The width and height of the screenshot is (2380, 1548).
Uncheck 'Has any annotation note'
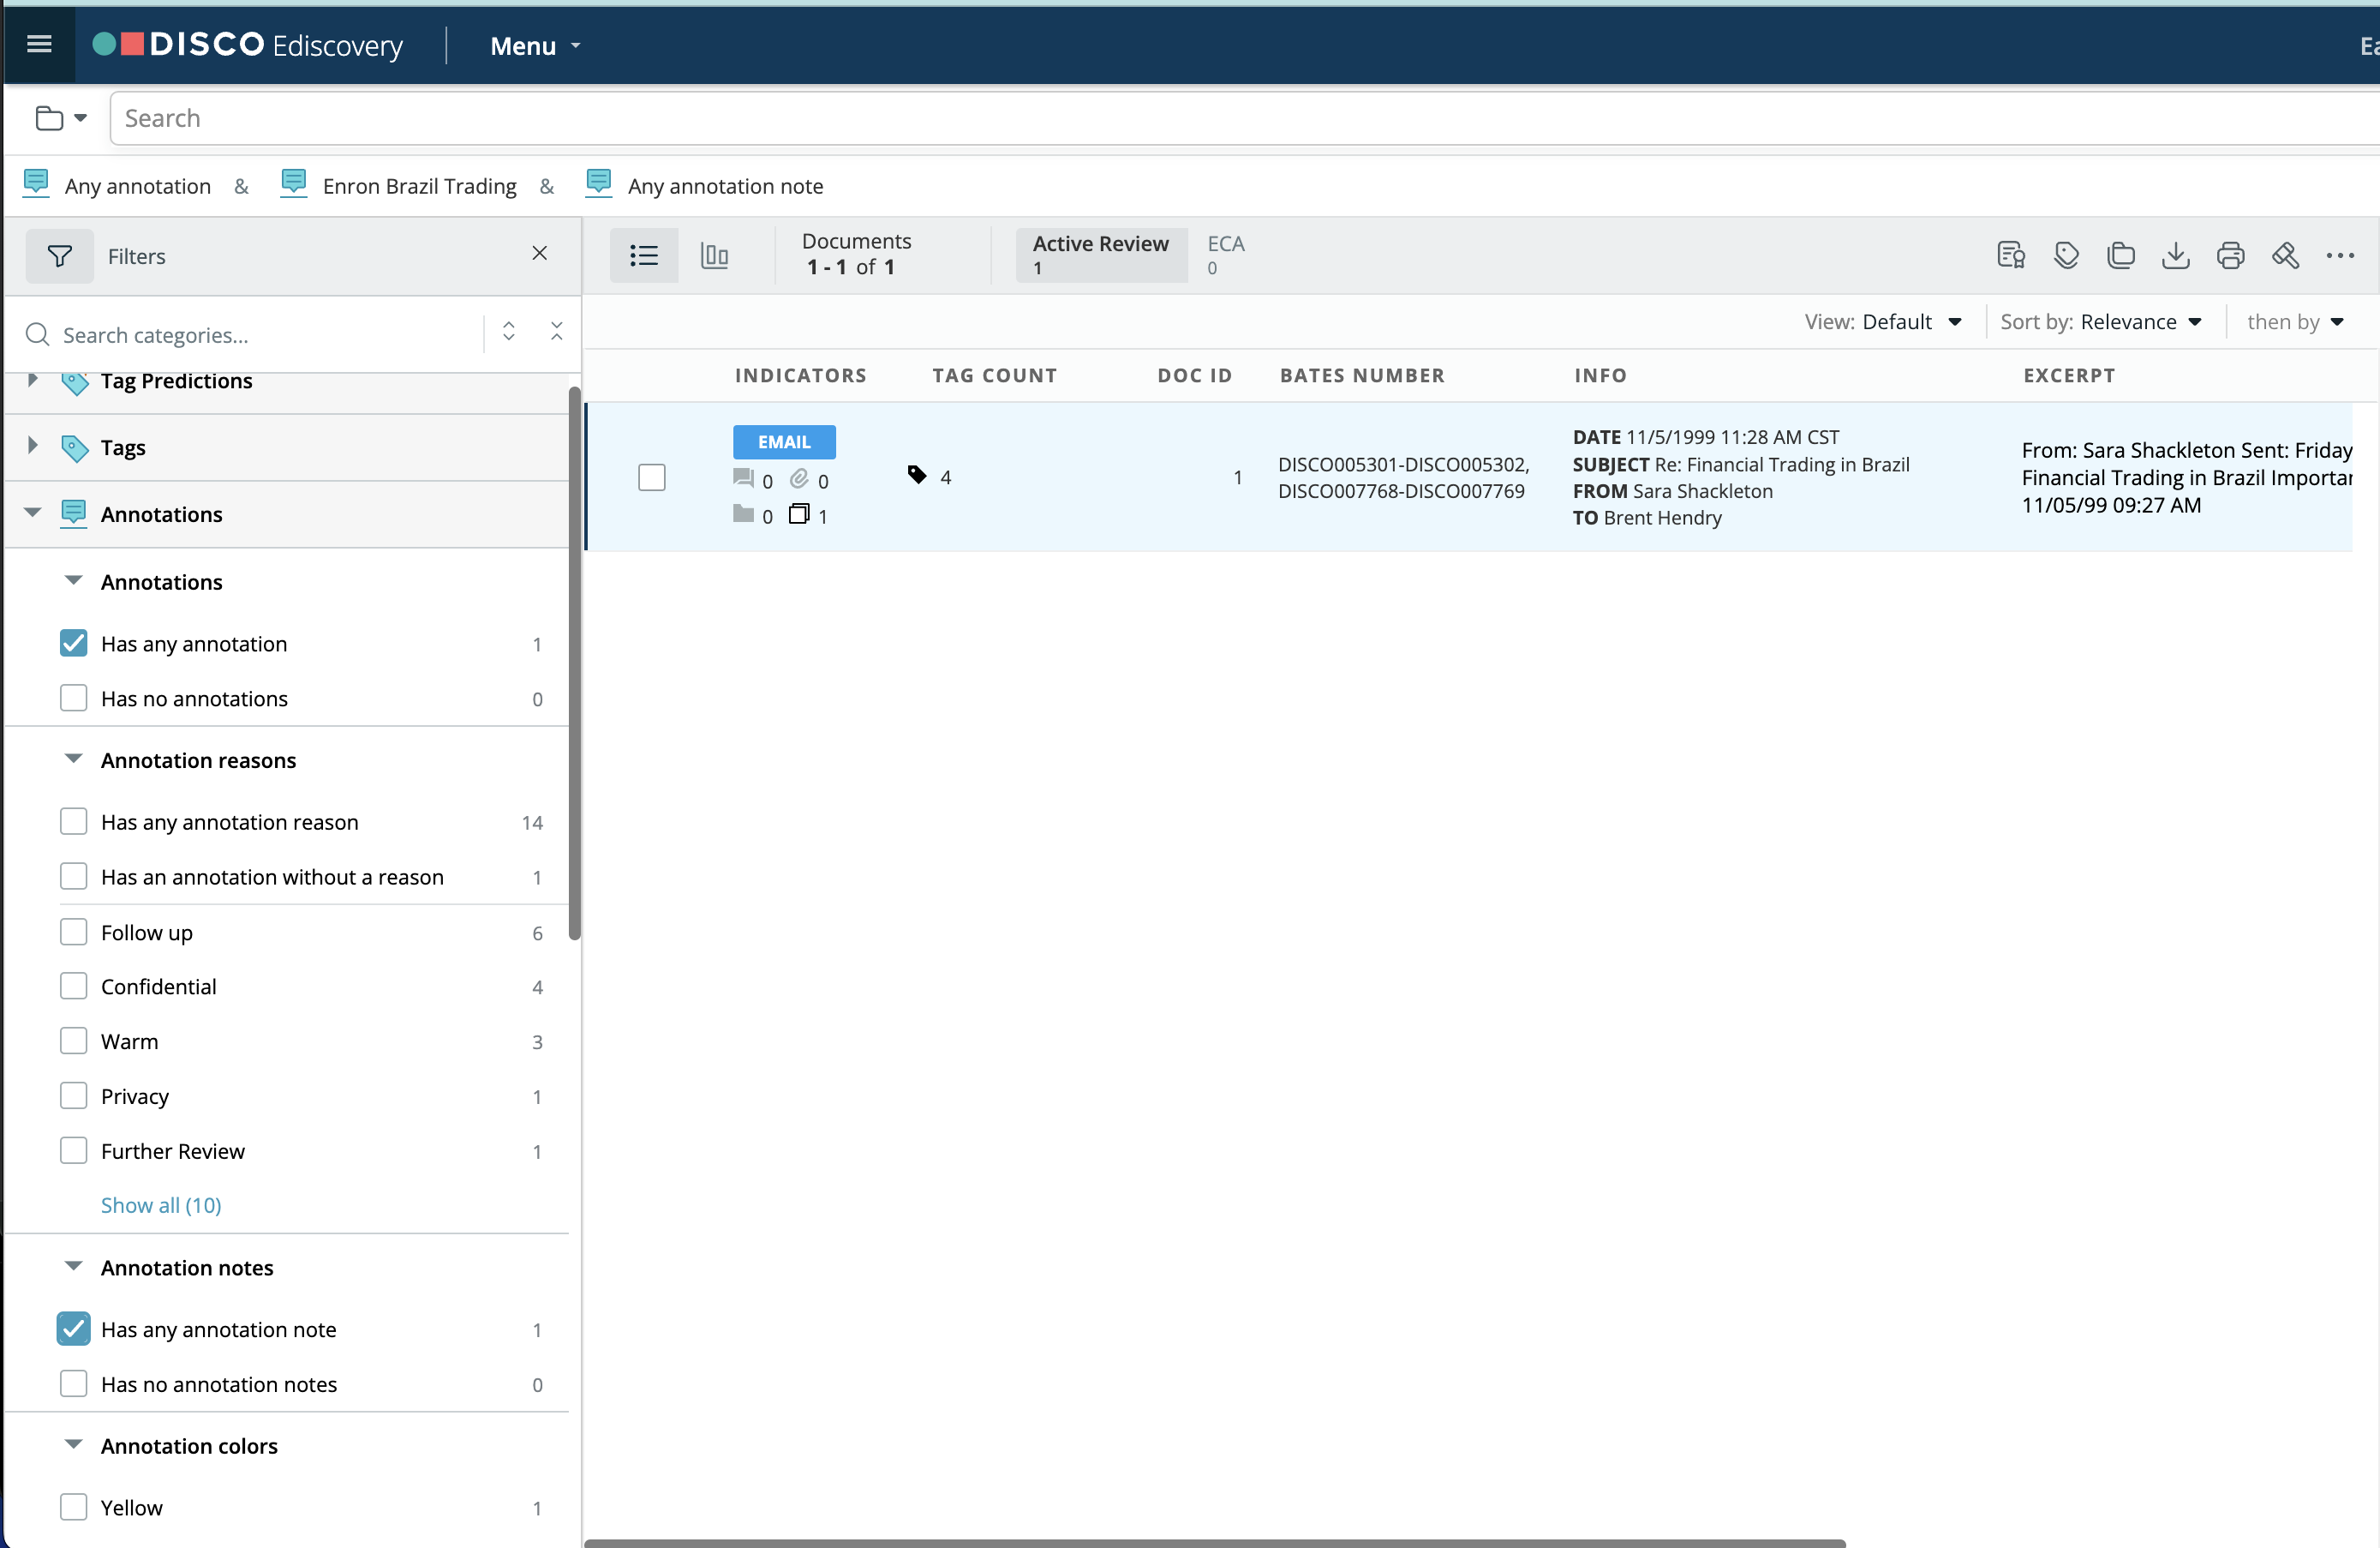pos(74,1329)
